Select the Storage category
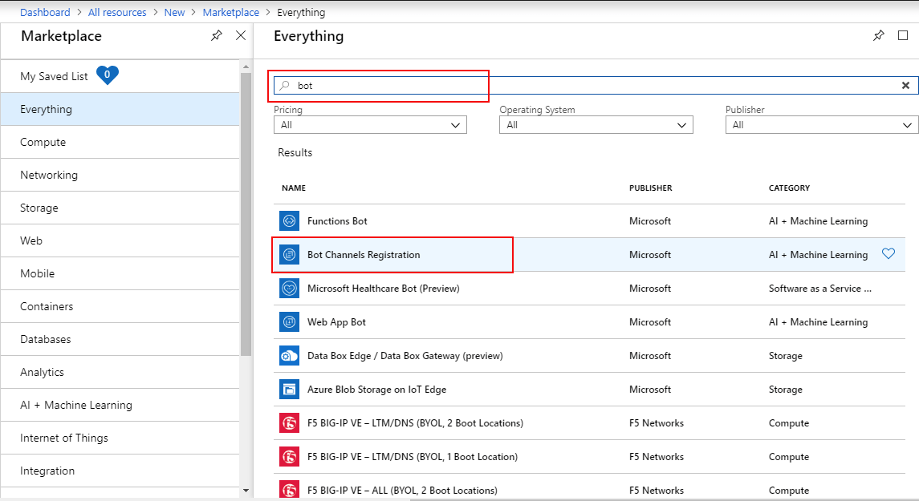 [120, 208]
